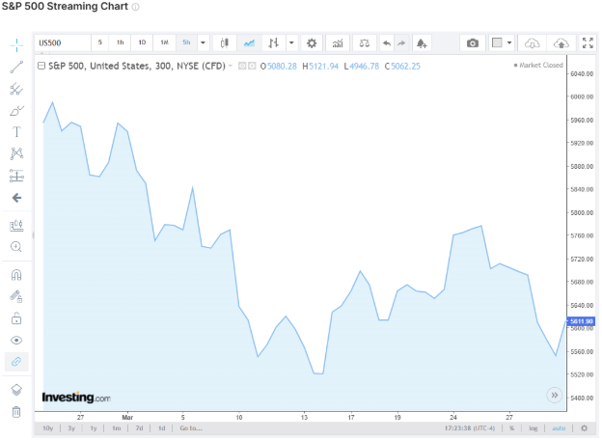The image size is (602, 440).
Task: Collapse the chart legend box icon
Action: (41, 66)
